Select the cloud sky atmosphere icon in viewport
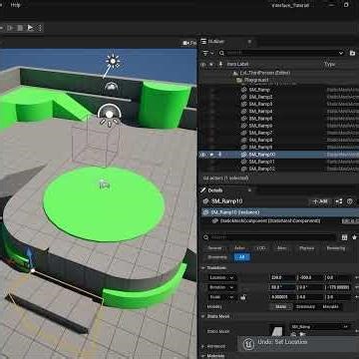 pos(112,87)
